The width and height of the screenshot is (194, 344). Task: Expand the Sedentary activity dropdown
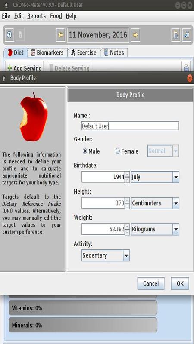[106, 255]
